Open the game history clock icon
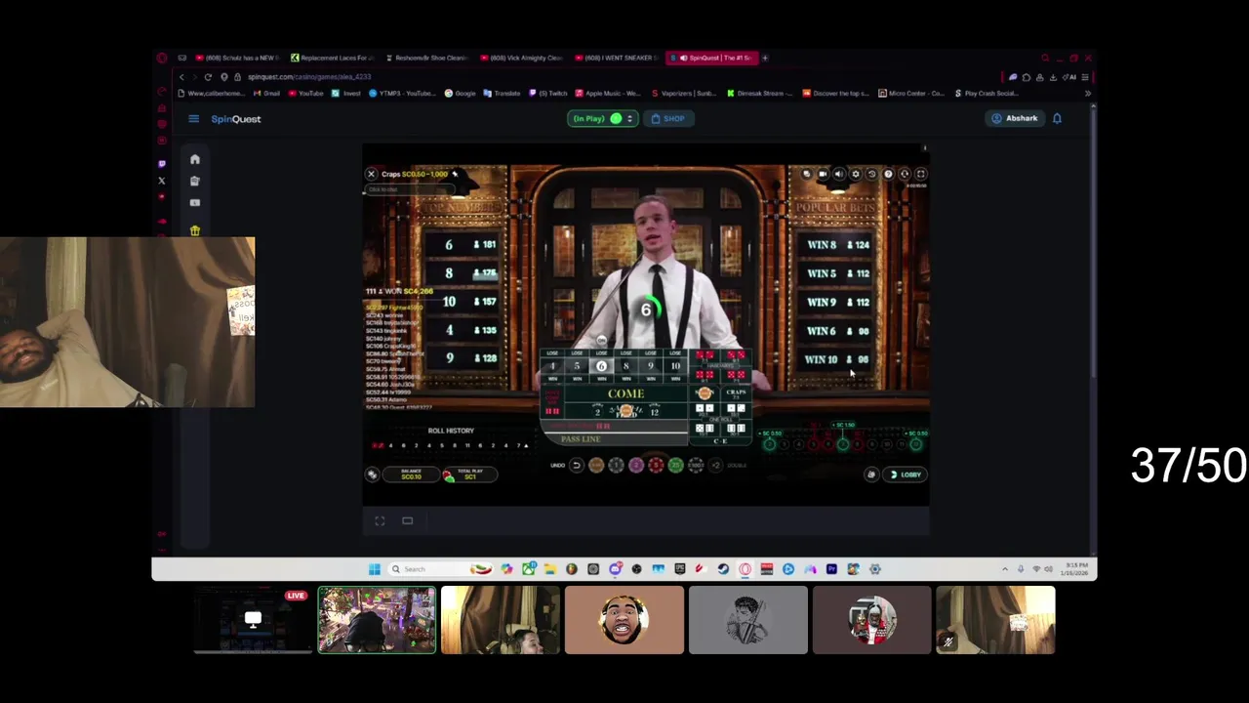Image resolution: width=1249 pixels, height=703 pixels. coord(871,174)
